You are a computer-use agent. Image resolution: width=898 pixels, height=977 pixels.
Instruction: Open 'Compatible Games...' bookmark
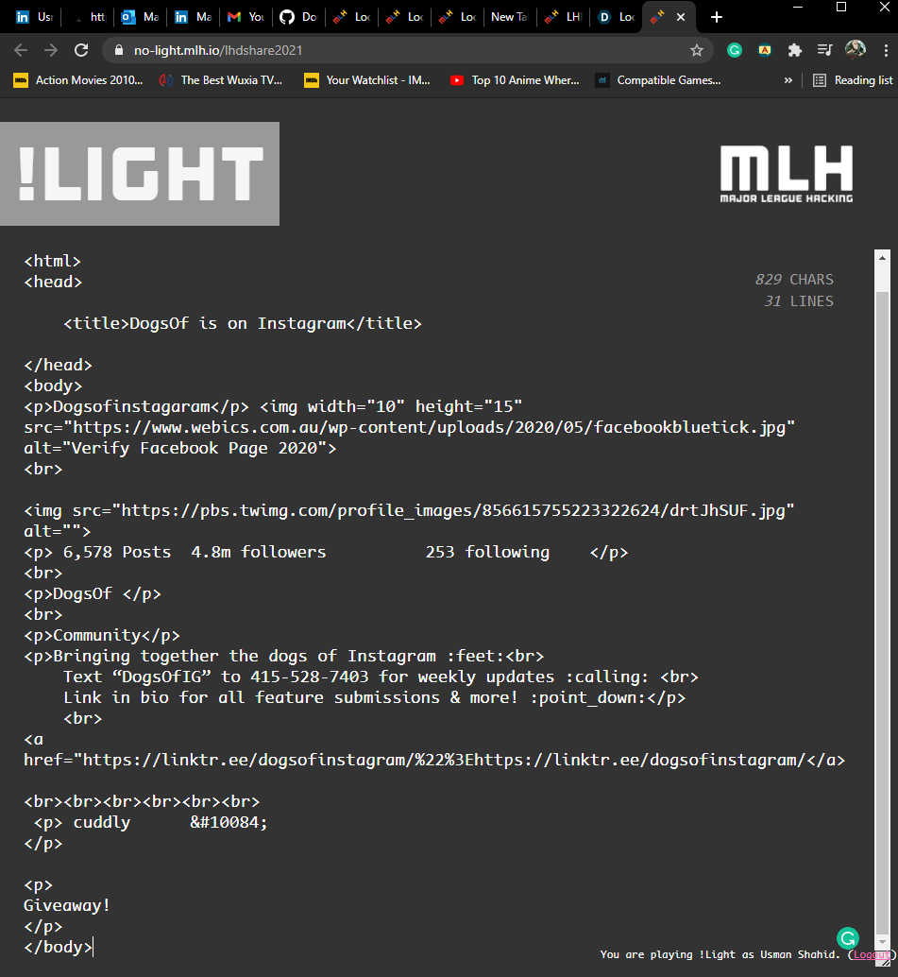tap(658, 80)
